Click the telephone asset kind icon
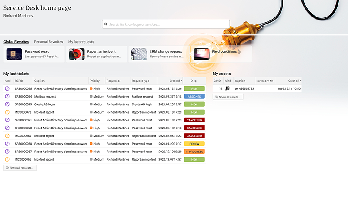 coord(228,88)
